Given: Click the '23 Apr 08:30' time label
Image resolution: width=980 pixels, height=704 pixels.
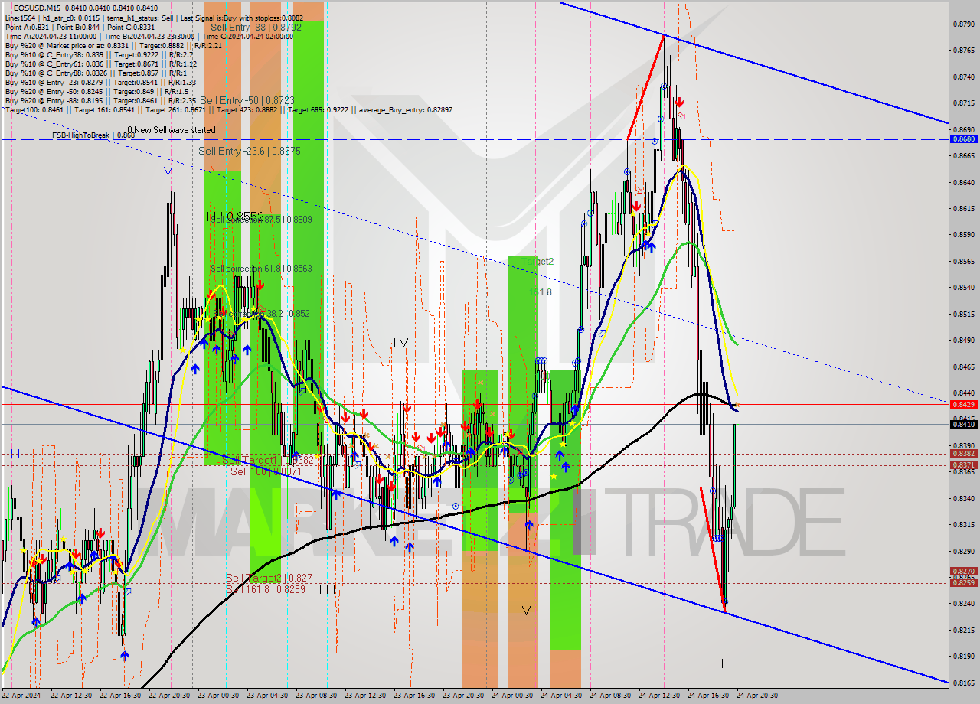Looking at the screenshot, I should tap(317, 696).
